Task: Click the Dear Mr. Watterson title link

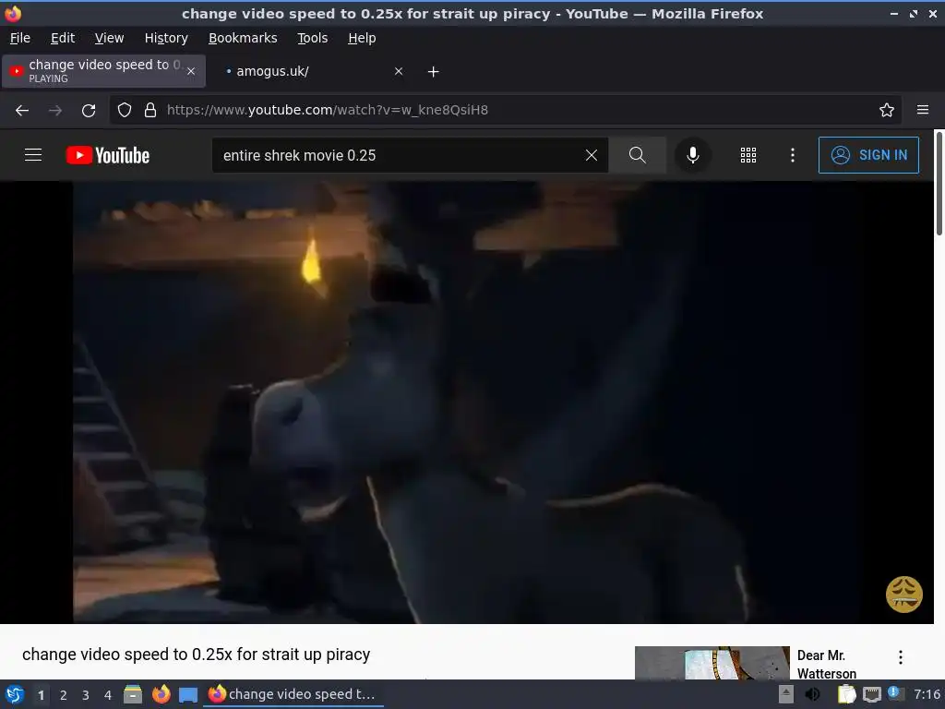Action: (826, 664)
